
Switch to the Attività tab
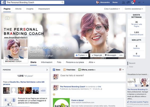click(18, 9)
